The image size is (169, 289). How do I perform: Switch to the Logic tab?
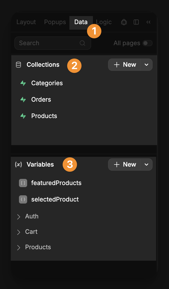click(x=103, y=22)
